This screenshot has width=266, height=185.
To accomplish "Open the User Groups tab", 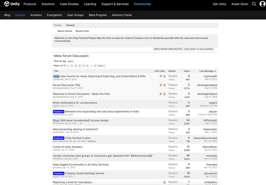I will 75,15.
